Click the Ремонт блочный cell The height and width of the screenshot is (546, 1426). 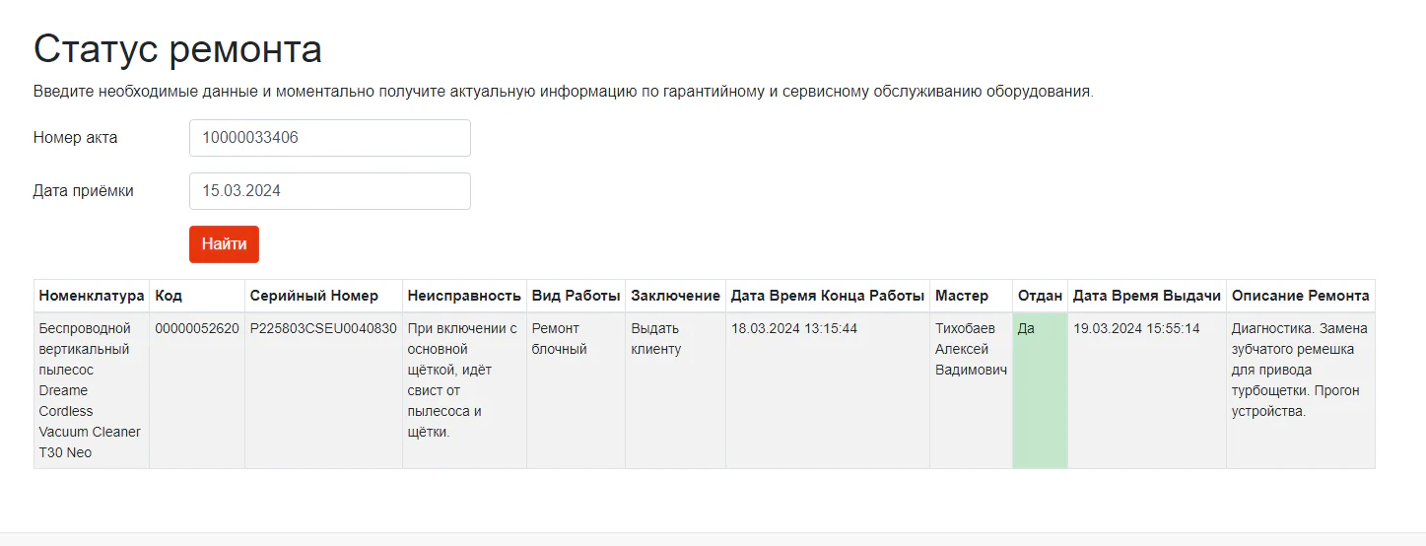577,390
